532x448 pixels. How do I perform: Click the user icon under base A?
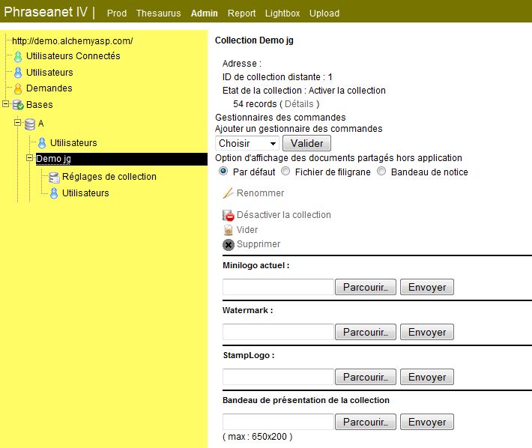pyautogui.click(x=42, y=143)
